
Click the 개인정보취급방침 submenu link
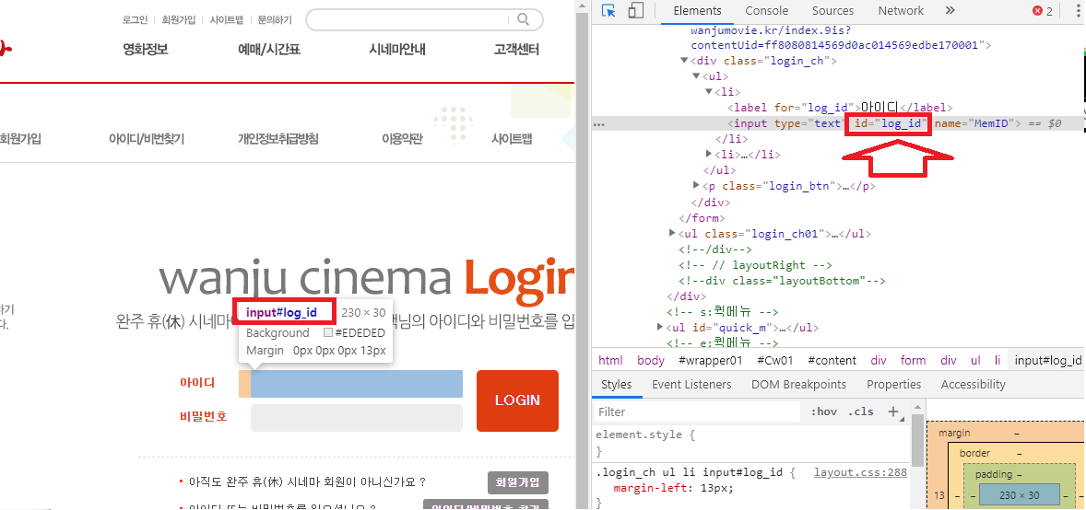click(277, 138)
